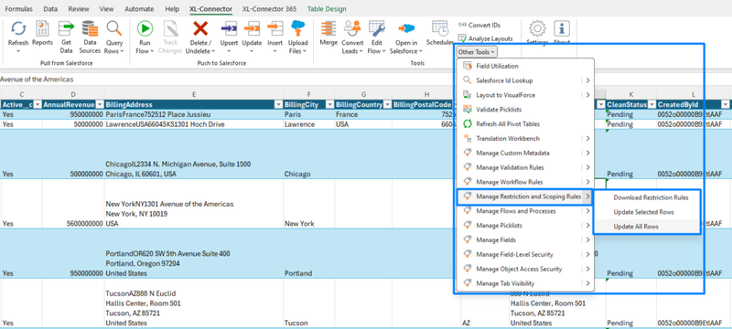Expand Translation Workbench submenu arrow

587,138
